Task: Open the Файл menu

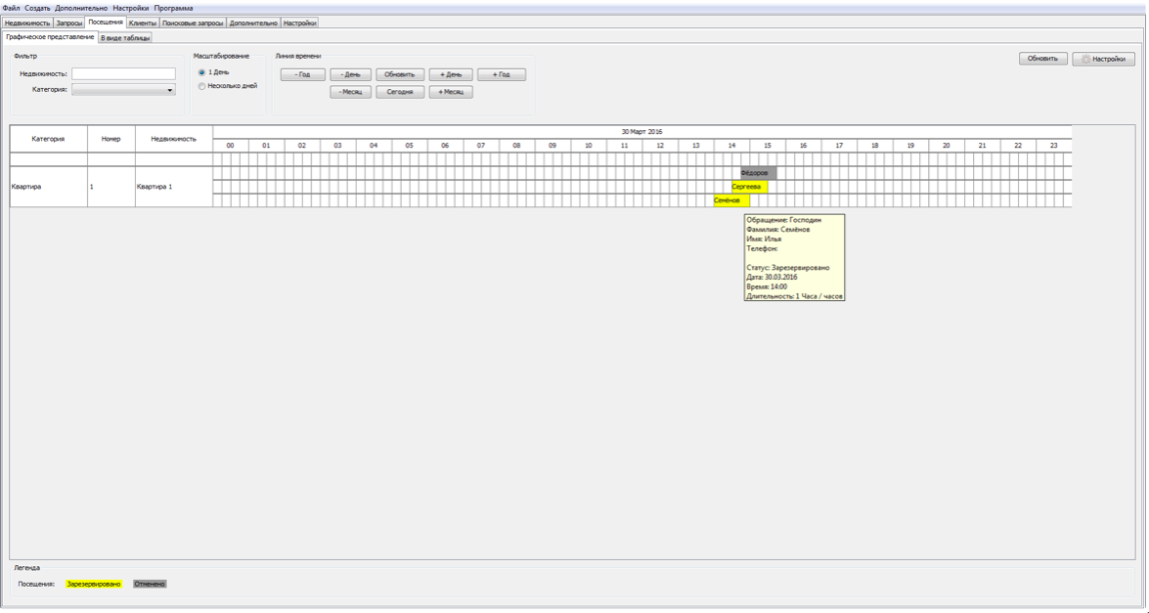Action: click(x=11, y=8)
